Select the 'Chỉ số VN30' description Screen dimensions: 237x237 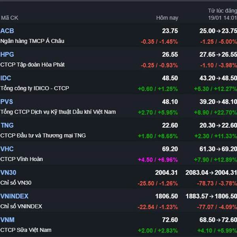click(x=16, y=183)
